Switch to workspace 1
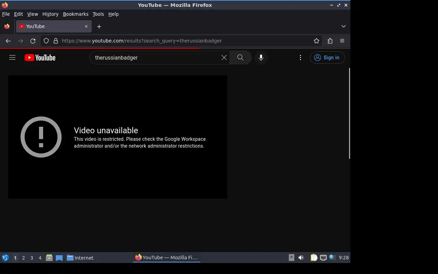The width and height of the screenshot is (438, 274). click(15, 258)
